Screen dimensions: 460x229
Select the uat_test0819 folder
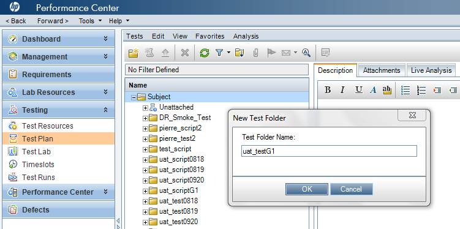click(x=178, y=211)
